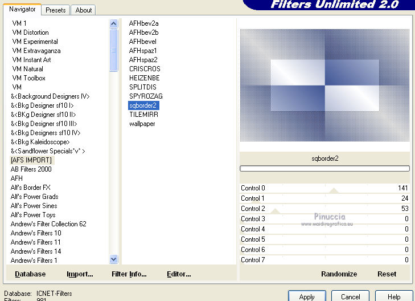
Task: Choose the AFHspaz2 filter
Action: click(x=143, y=60)
